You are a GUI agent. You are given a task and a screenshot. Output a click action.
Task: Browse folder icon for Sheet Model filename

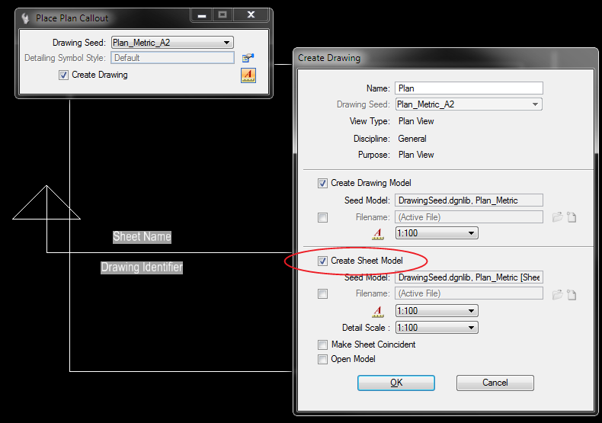(558, 294)
